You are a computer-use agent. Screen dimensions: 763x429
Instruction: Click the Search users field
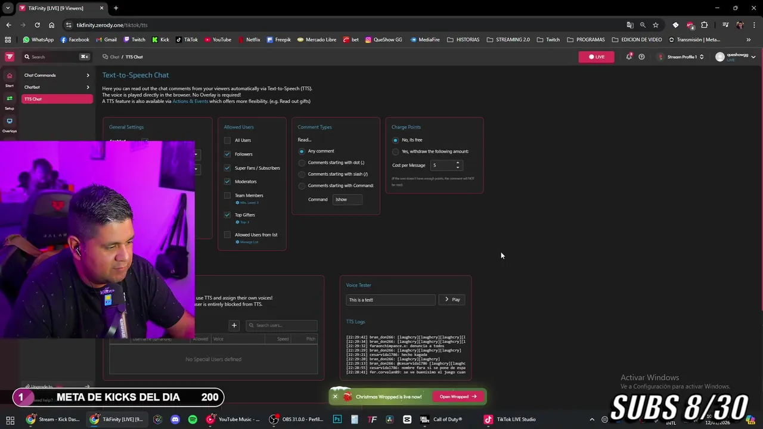click(x=281, y=325)
